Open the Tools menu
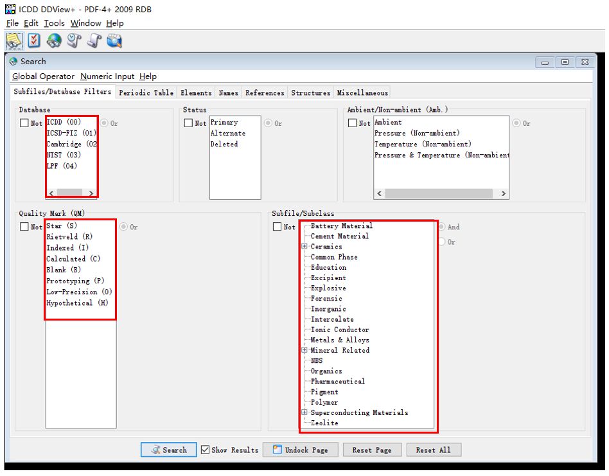This screenshot has width=609, height=476. (54, 23)
